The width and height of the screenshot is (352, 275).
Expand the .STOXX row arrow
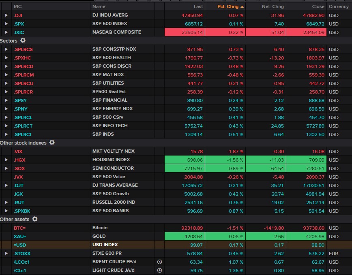coord(6,253)
